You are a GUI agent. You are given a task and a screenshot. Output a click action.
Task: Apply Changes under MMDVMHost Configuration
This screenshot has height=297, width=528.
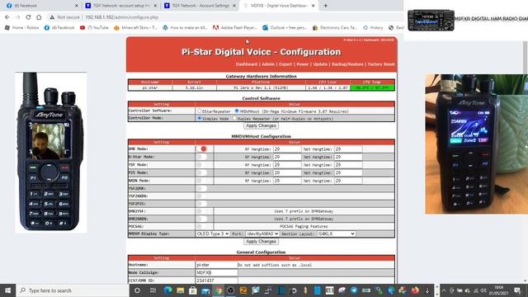tap(261, 242)
